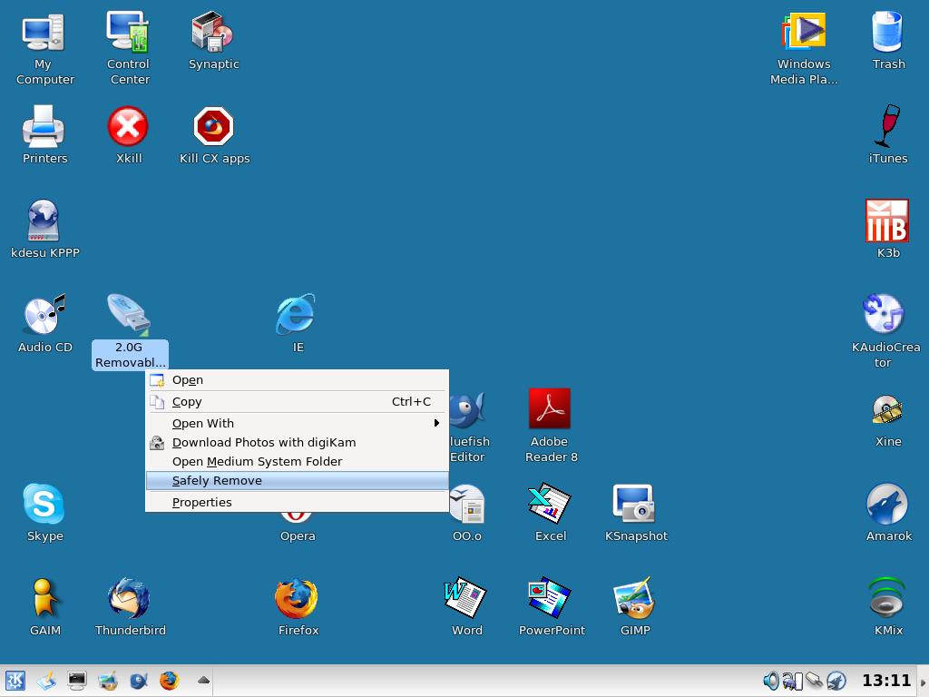The width and height of the screenshot is (929, 697).
Task: Open the OO.o desktop icon
Action: 467,505
